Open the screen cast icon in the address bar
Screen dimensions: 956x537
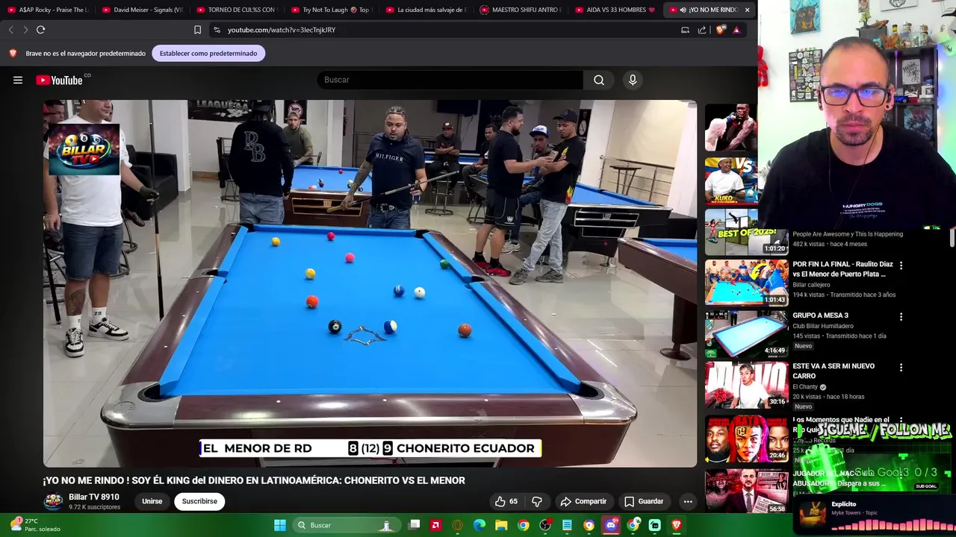[x=685, y=30]
